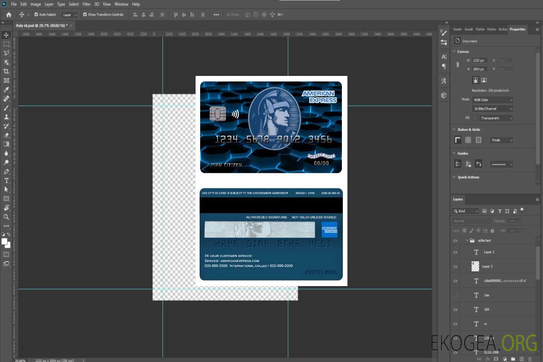Image resolution: width=543 pixels, height=362 pixels.
Task: Select the Clone Stamp tool
Action: pos(6,117)
